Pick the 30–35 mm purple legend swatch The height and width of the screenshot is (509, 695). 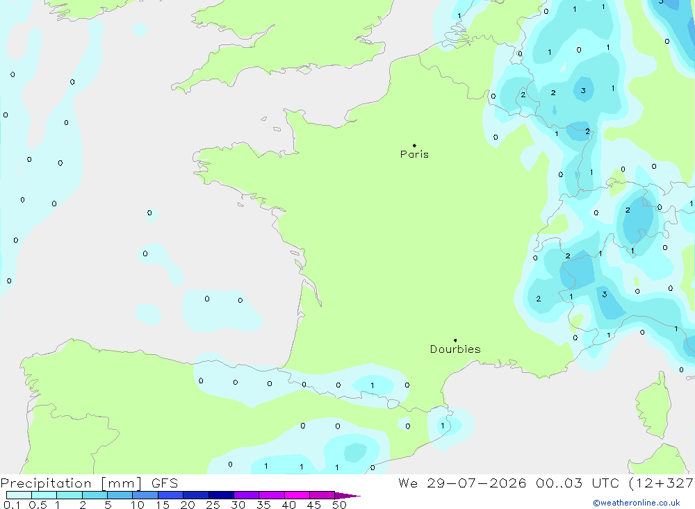pos(247,495)
